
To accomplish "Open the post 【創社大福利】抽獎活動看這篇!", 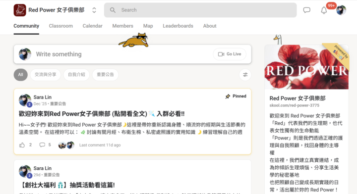I will coord(67,185).
